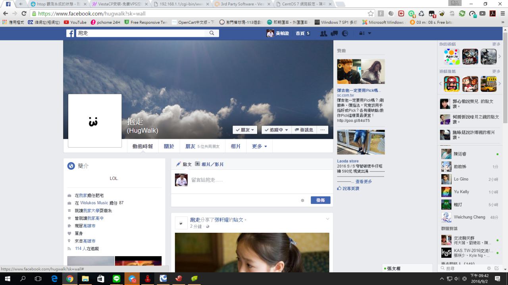Viewport: 508px width, 285px height.
Task: Open the LINE app on the taskbar
Action: click(116, 279)
